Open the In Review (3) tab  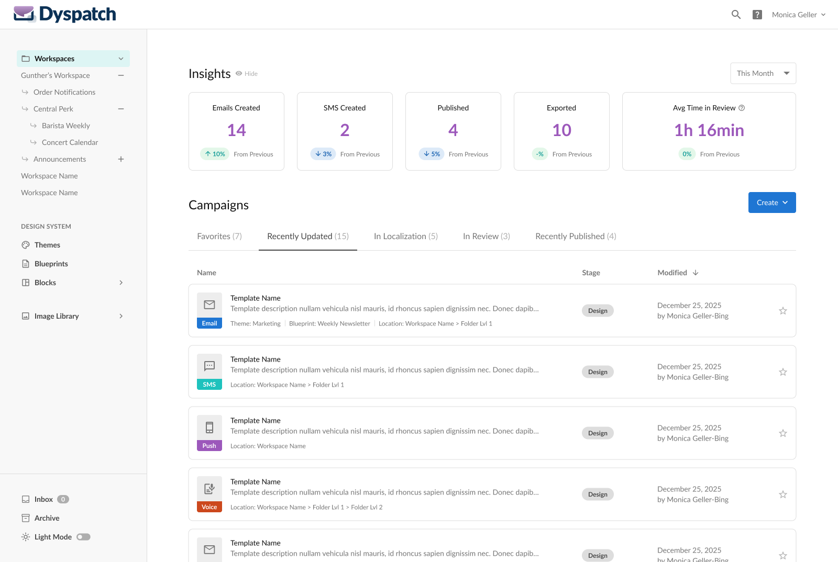coord(487,237)
